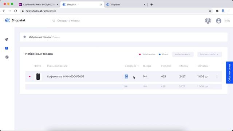Screen dimensions: 233x131
Task: Close the Кофемолка browser tab
Action: coord(58,5)
